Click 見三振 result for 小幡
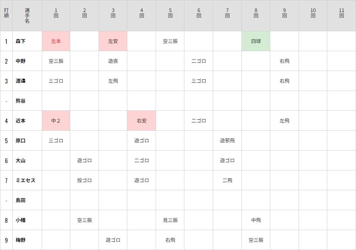The width and height of the screenshot is (356, 250). 170,220
